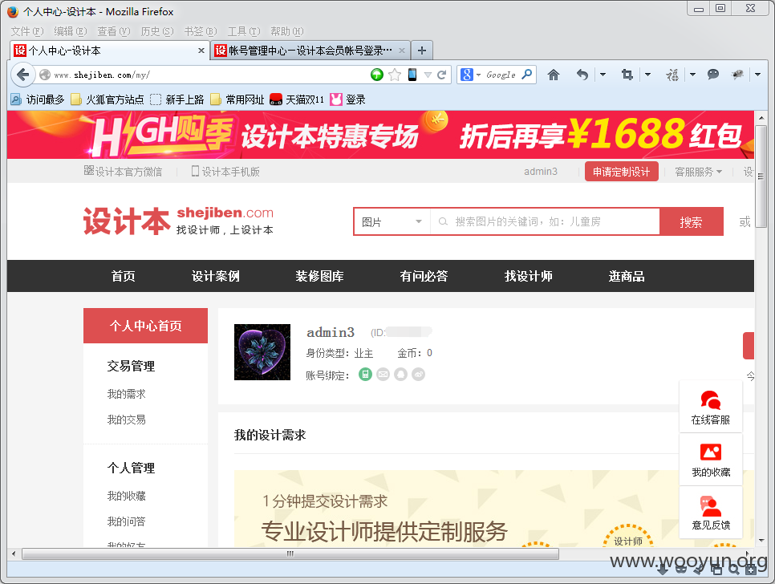
Task: Open the 访问最多 bookmarks folder
Action: 38,99
